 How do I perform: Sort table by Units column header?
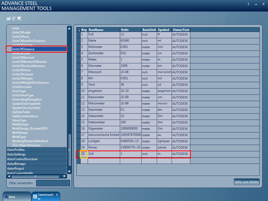click(131, 30)
